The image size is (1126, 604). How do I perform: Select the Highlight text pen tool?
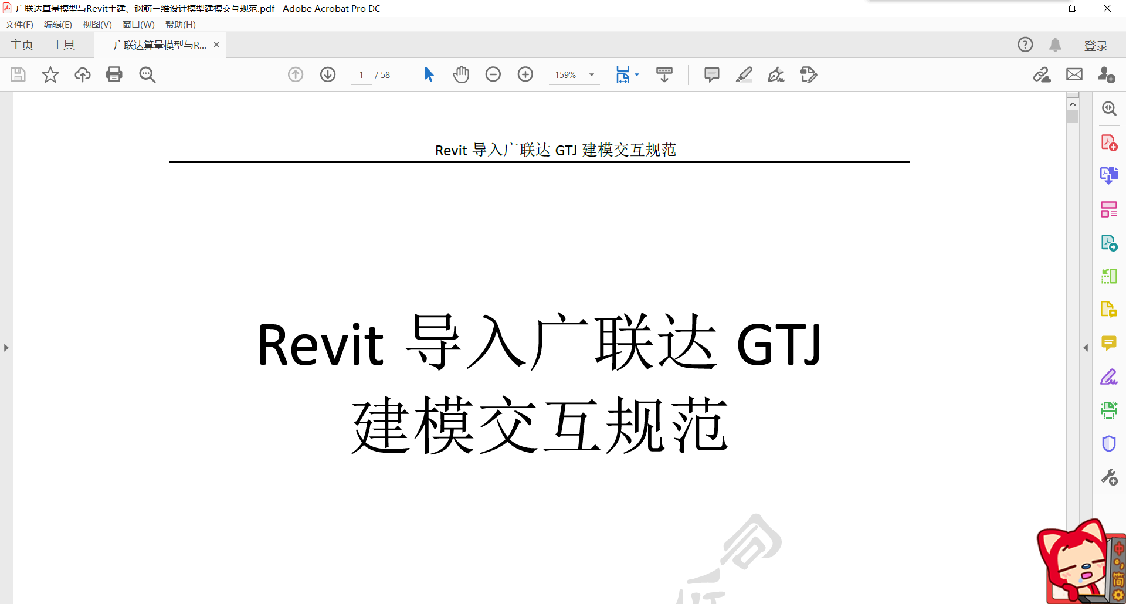[x=744, y=74]
